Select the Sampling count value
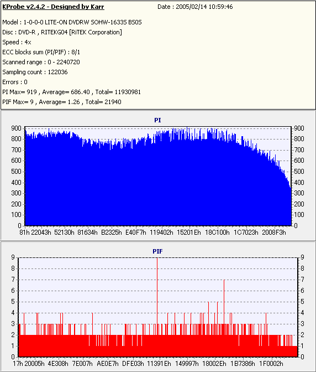316x372 pixels. [x=58, y=72]
